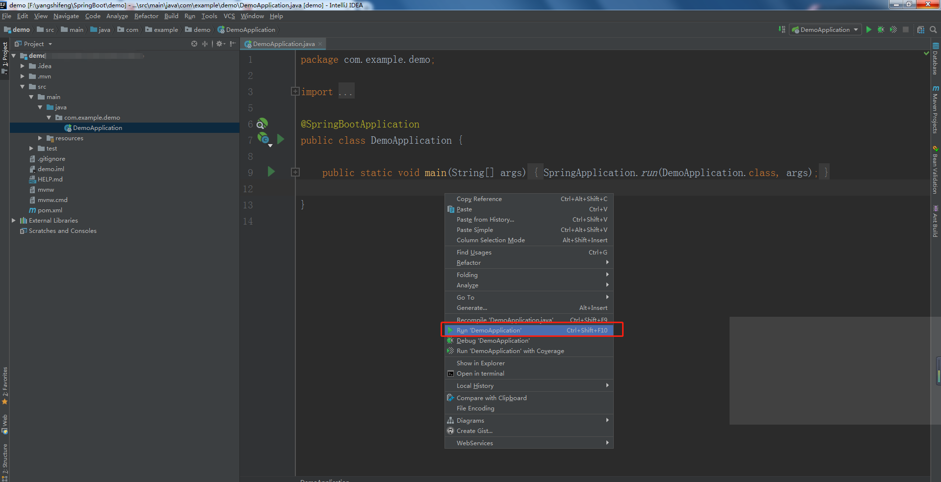
Task: Click the gutter run arrow beside main method
Action: [x=271, y=172]
